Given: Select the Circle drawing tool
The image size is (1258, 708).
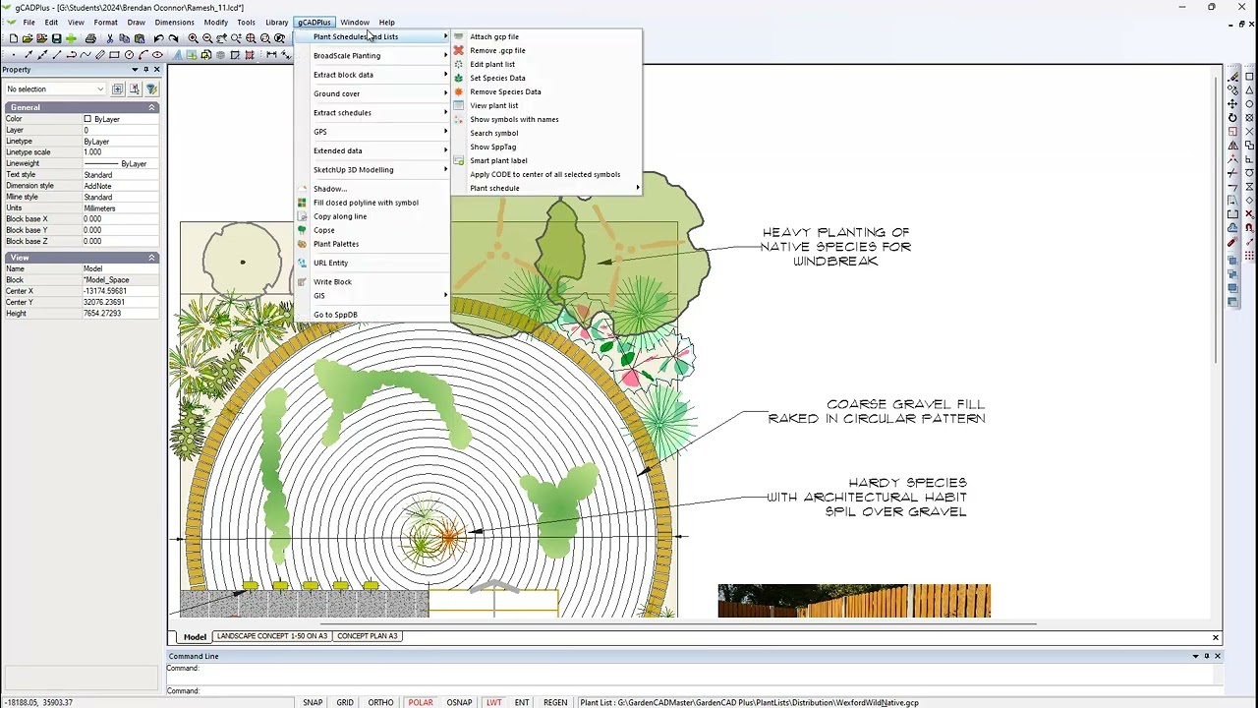Looking at the screenshot, I should tap(129, 55).
